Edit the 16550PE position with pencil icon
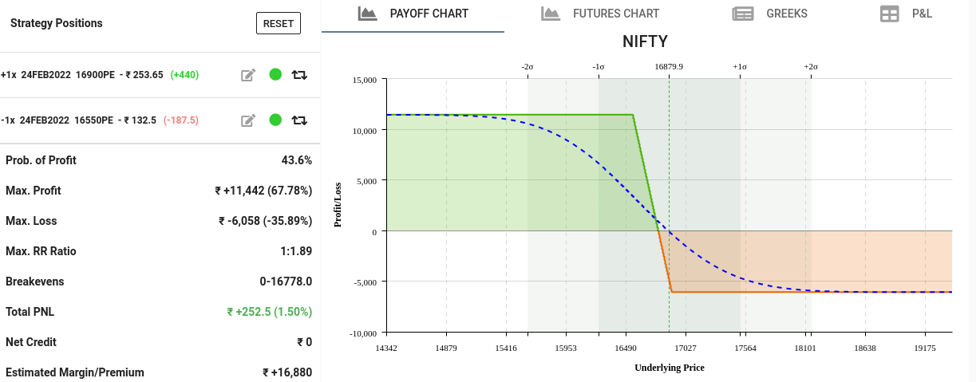976x382 pixels. pos(248,120)
